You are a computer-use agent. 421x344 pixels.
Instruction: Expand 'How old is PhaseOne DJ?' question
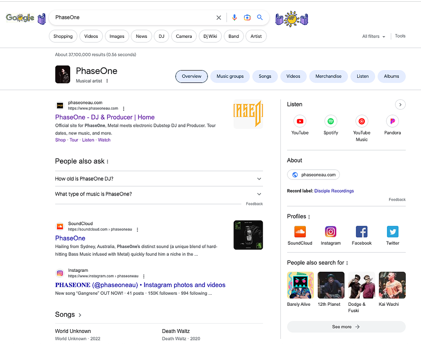pyautogui.click(x=159, y=179)
